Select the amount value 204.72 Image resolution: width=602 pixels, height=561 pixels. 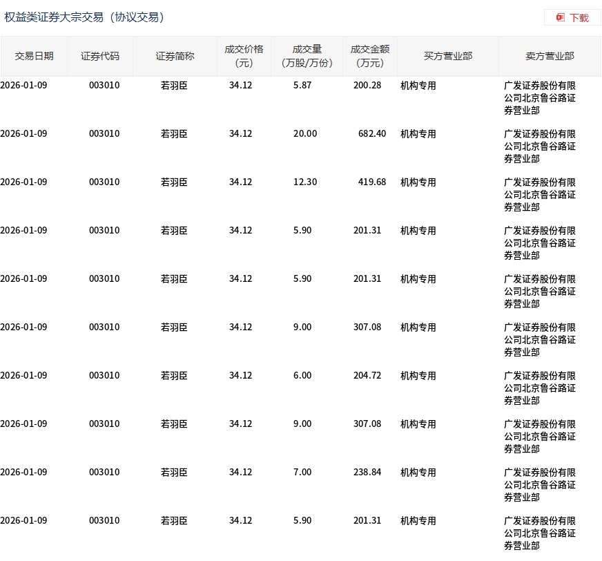367,375
